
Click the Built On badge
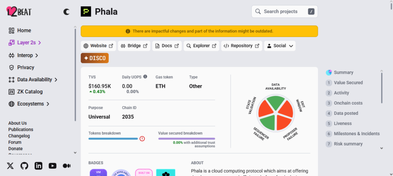[144, 173]
